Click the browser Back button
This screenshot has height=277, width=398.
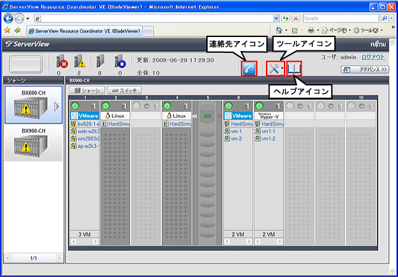coord(9,19)
